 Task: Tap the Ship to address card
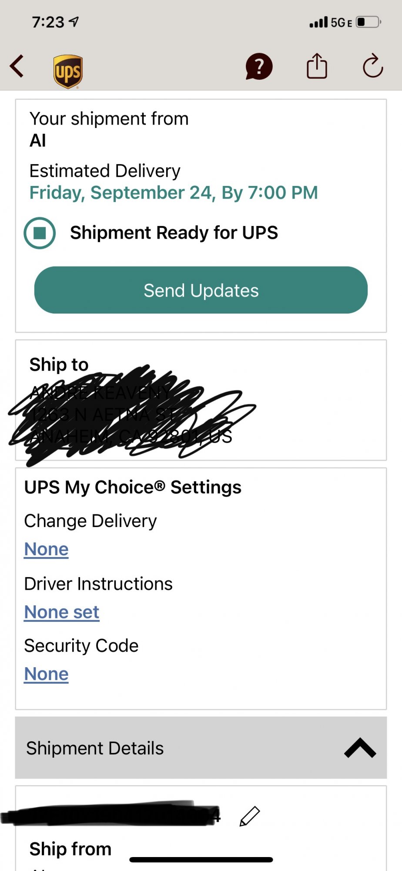(x=201, y=400)
